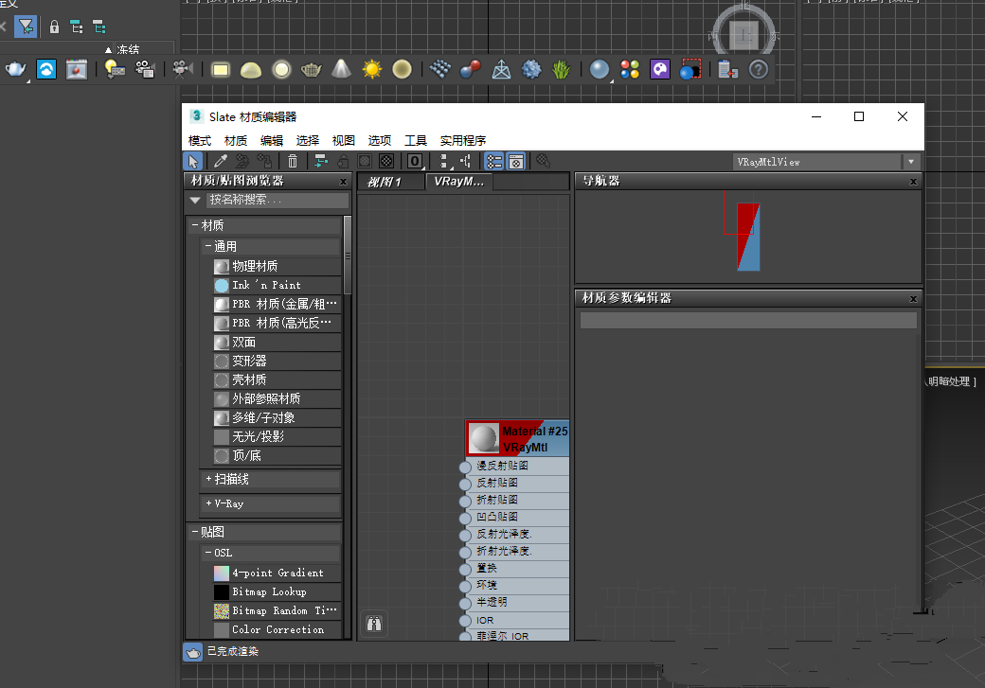Open the 材质 menu

pyautogui.click(x=236, y=141)
